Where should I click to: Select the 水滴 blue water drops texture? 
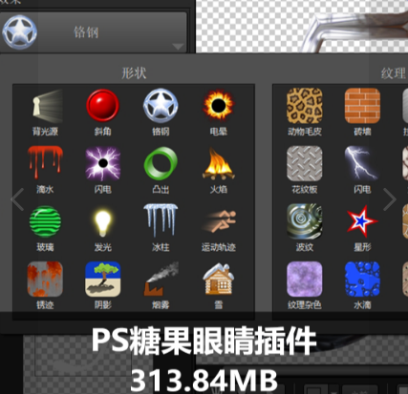coord(362,279)
